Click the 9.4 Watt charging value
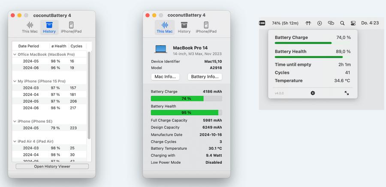This screenshot has width=386, height=187. click(214, 155)
